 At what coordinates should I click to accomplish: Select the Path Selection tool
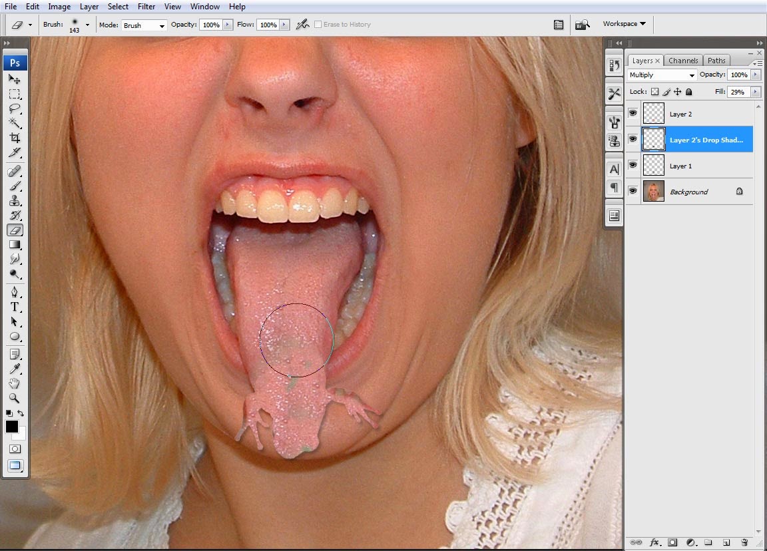click(15, 321)
